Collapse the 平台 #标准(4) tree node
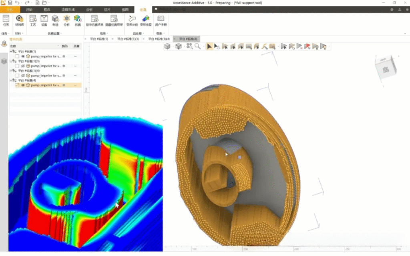The height and width of the screenshot is (256, 410). tap(11, 80)
